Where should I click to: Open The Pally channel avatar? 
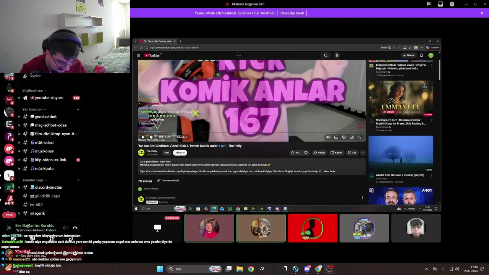(141, 152)
